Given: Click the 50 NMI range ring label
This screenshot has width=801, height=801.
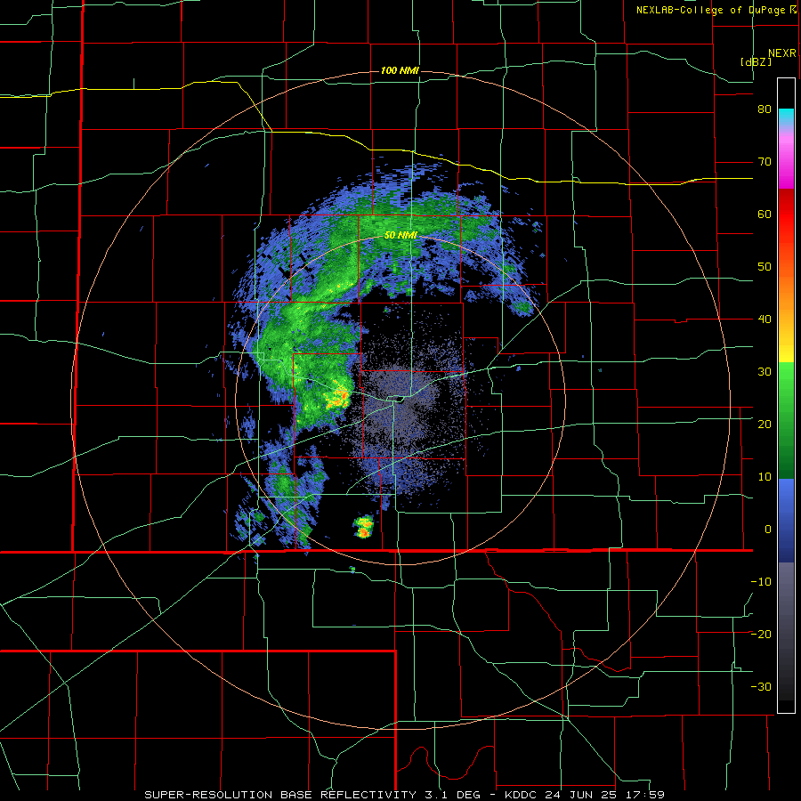Looking at the screenshot, I should point(400,236).
